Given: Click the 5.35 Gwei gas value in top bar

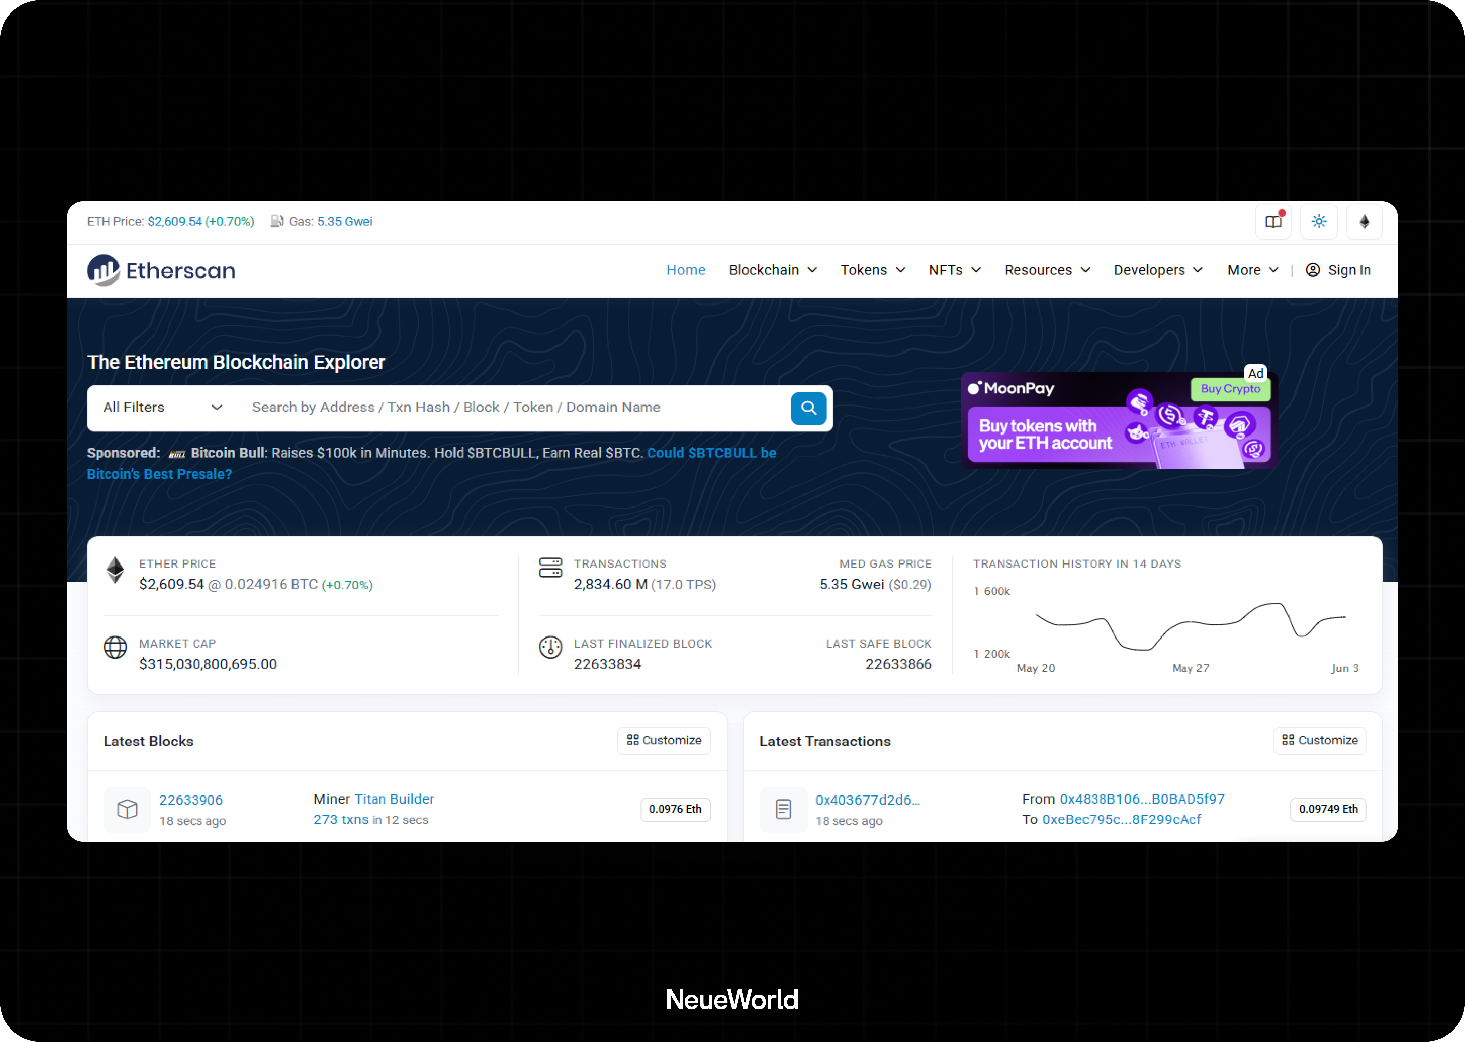Looking at the screenshot, I should click(x=344, y=221).
